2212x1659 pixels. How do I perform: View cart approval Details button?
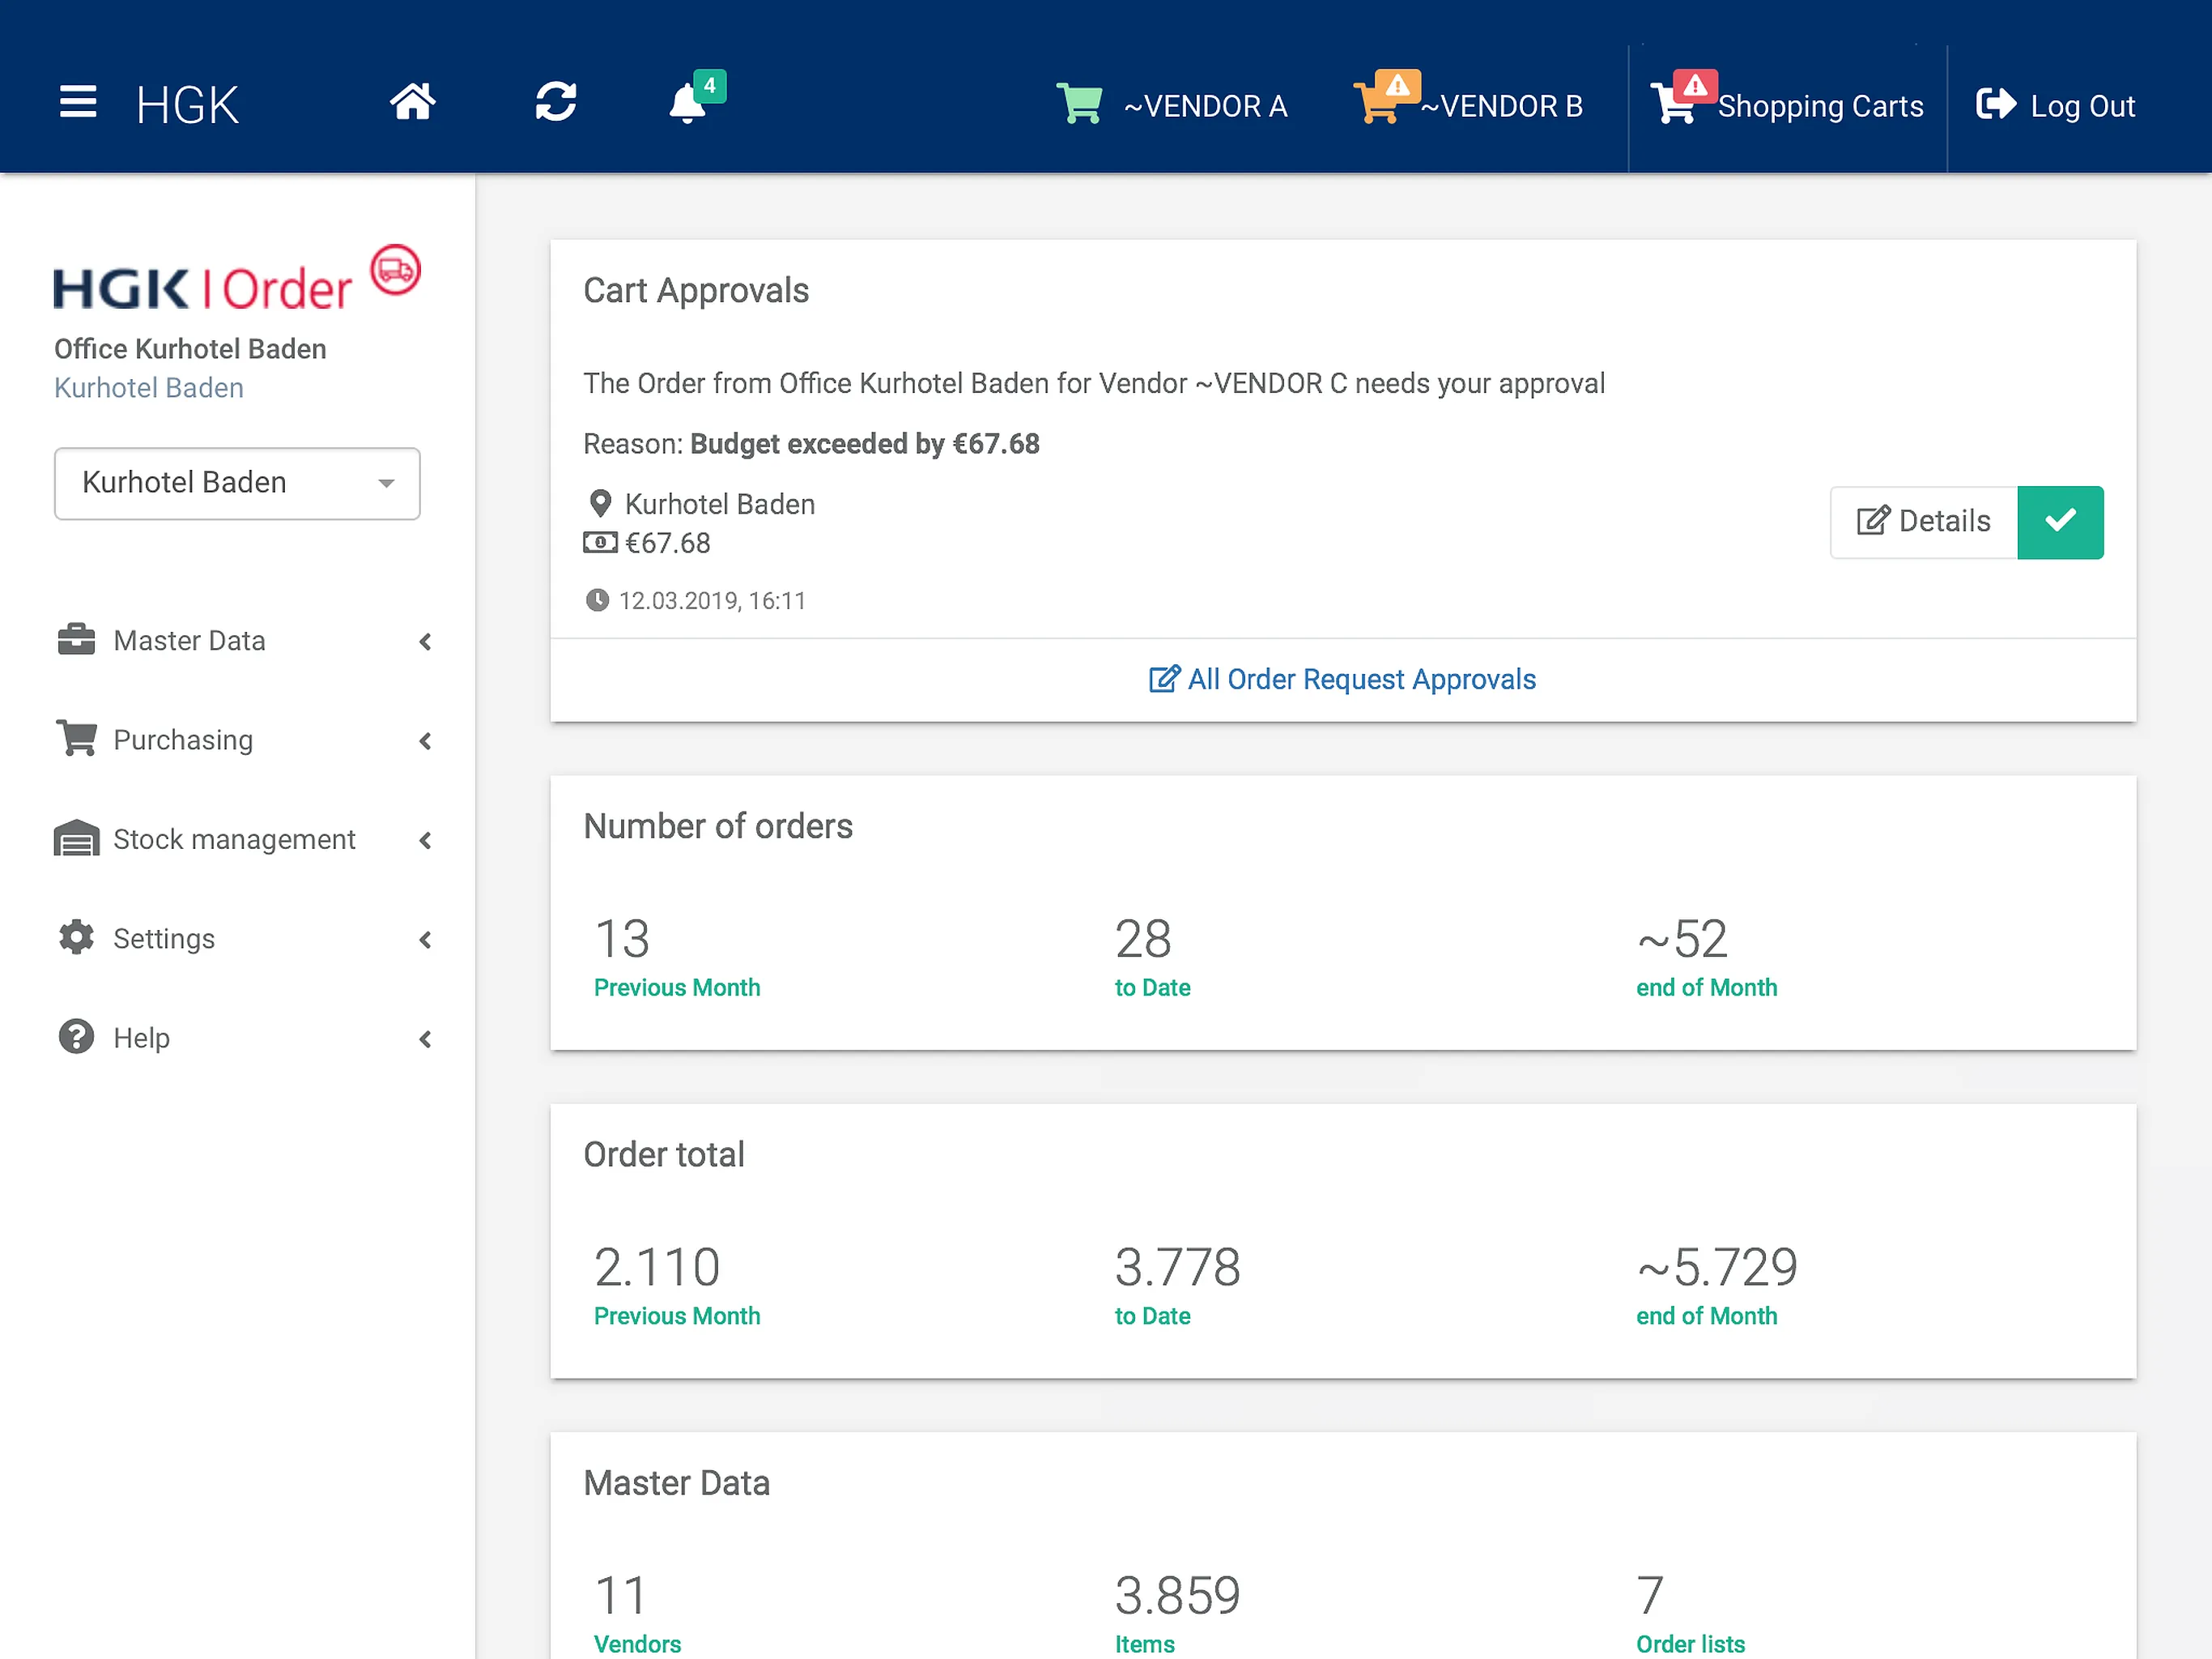[x=1923, y=521]
